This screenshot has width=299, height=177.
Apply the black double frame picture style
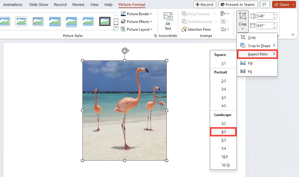(x=105, y=21)
